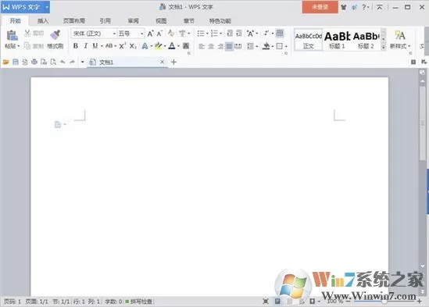Screen dimensions: 429x307
Task: Click the print icon in quick access toolbar
Action: coord(34,62)
